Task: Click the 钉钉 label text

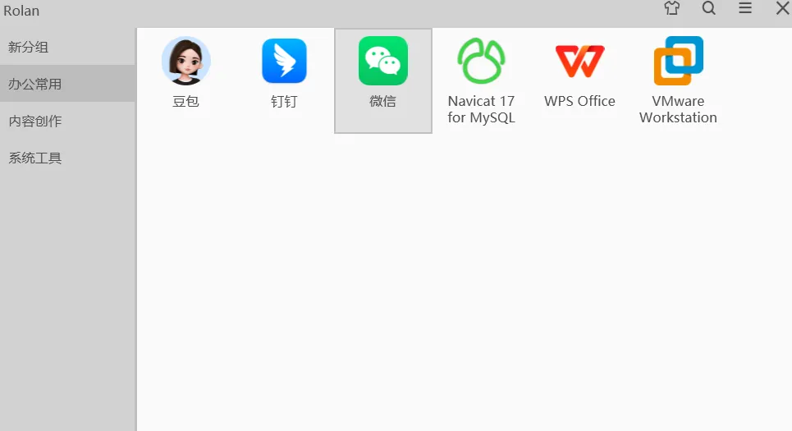Action: tap(284, 101)
